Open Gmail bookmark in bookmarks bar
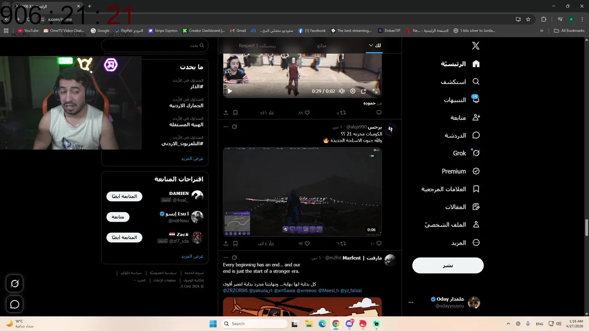This screenshot has height=331, width=589. click(238, 31)
